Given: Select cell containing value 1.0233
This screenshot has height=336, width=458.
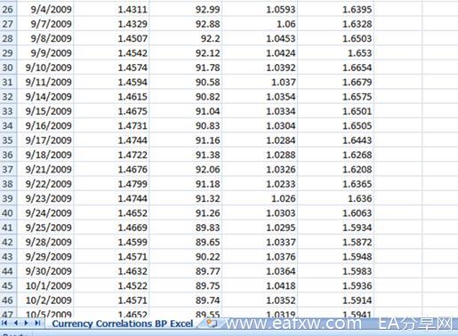Looking at the screenshot, I should [x=260, y=183].
